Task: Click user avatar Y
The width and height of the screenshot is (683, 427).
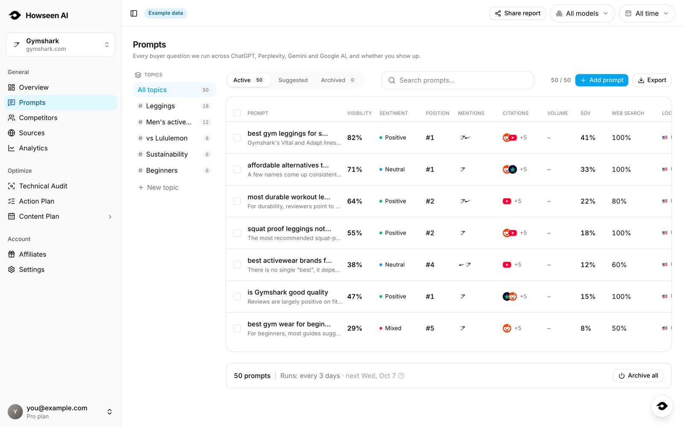Action: [x=15, y=412]
